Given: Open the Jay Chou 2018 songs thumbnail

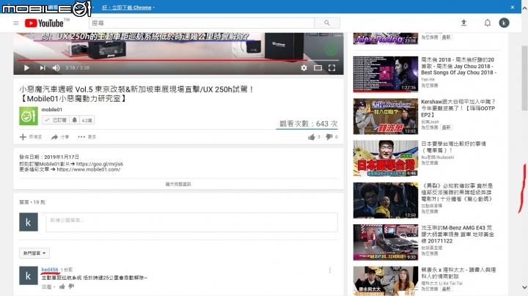Looking at the screenshot, I should coord(386,74).
